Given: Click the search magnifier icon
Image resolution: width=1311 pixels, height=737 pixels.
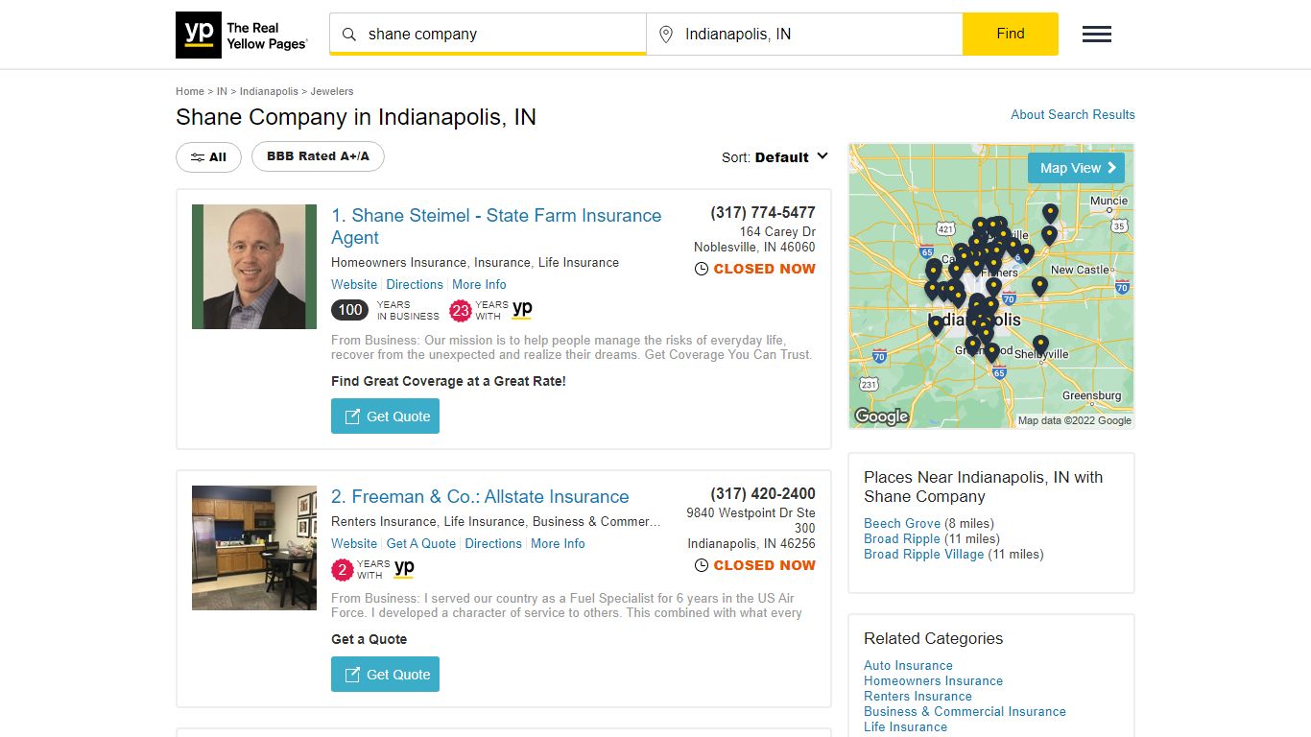Looking at the screenshot, I should pos(349,35).
